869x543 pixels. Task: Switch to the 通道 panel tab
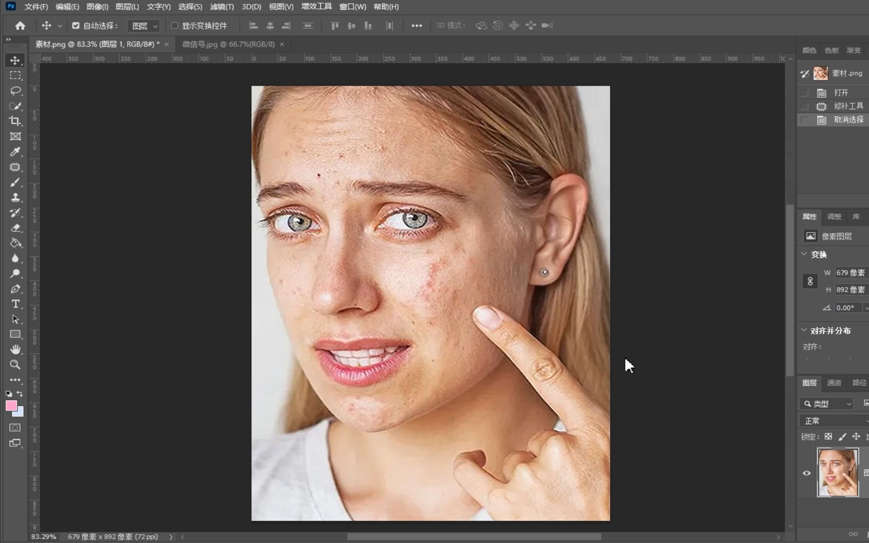tap(834, 383)
